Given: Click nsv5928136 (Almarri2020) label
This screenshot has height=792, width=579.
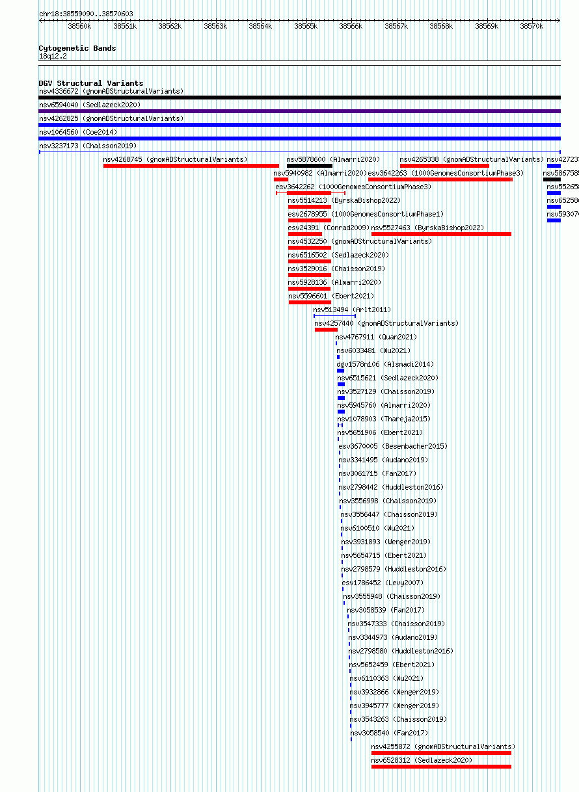Looking at the screenshot, I should tap(335, 282).
